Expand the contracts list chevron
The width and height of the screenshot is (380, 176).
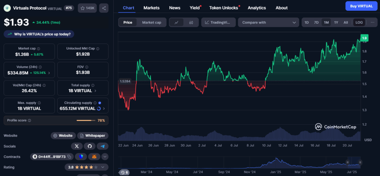click(x=104, y=156)
